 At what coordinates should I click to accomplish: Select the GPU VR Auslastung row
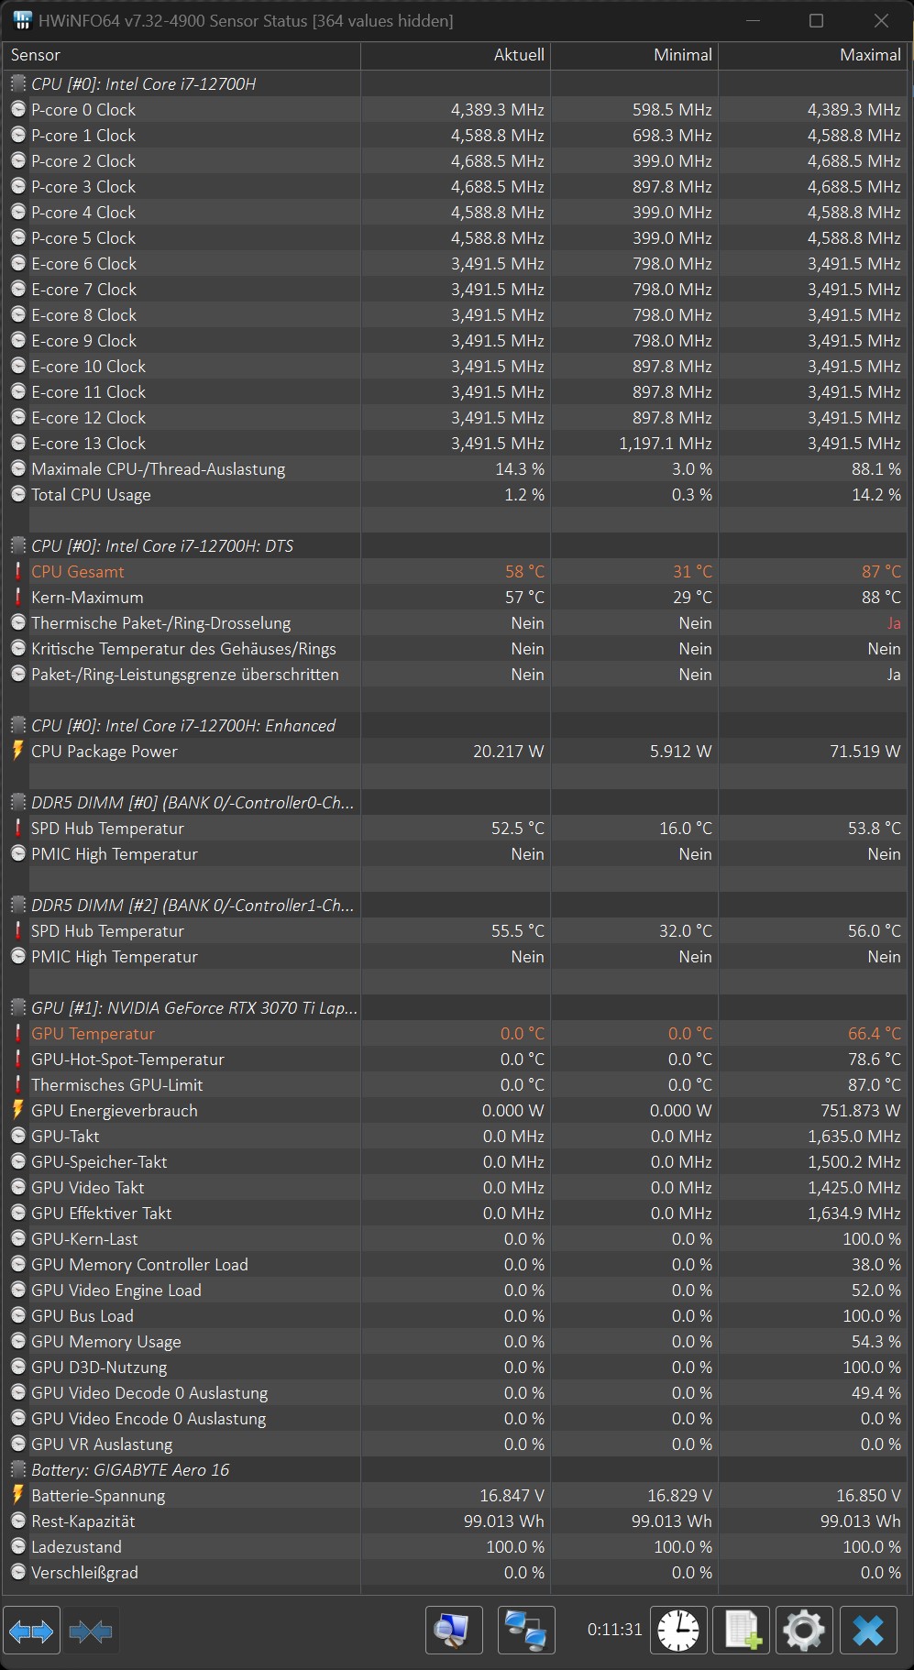456,1444
